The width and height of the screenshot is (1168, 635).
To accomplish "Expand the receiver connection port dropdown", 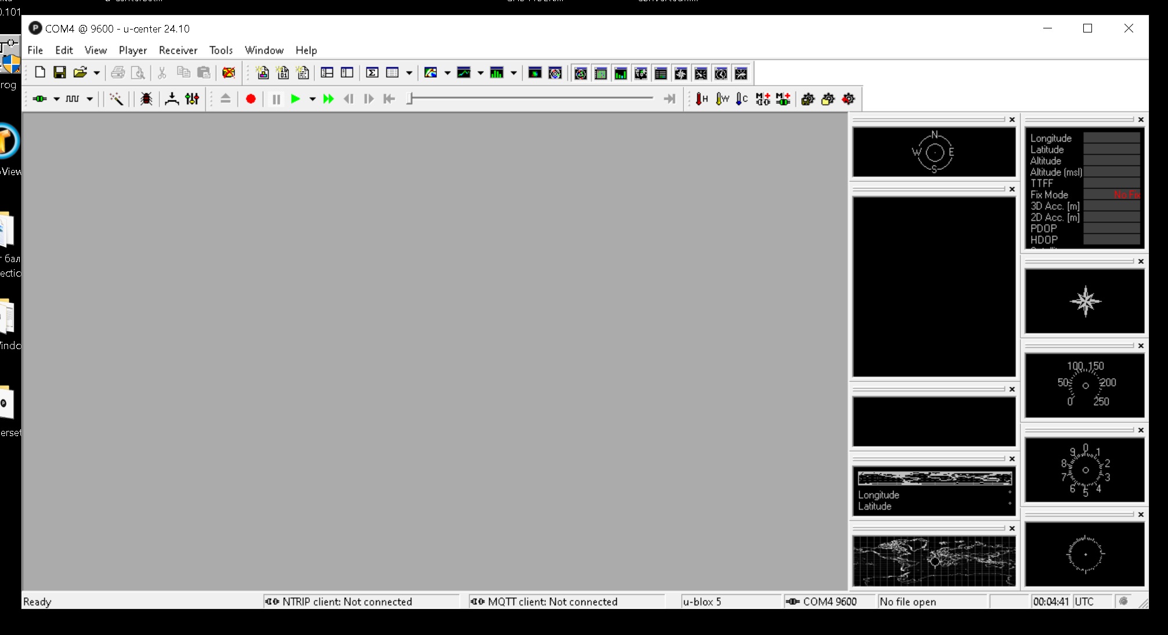I will tap(56, 99).
